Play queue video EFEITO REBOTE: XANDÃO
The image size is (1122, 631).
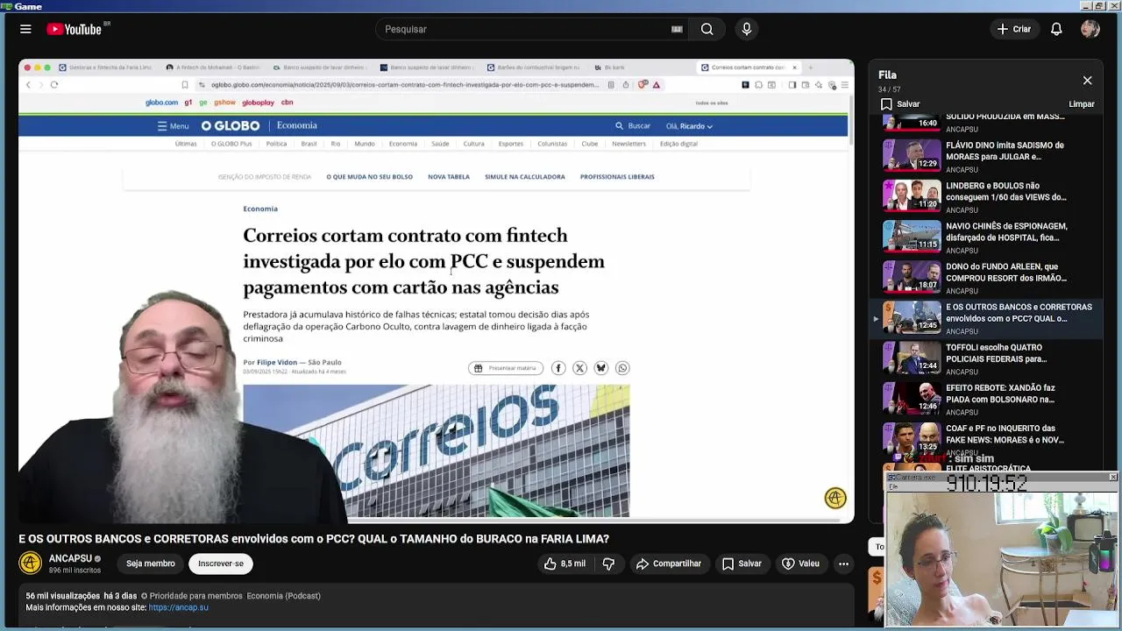pyautogui.click(x=987, y=398)
